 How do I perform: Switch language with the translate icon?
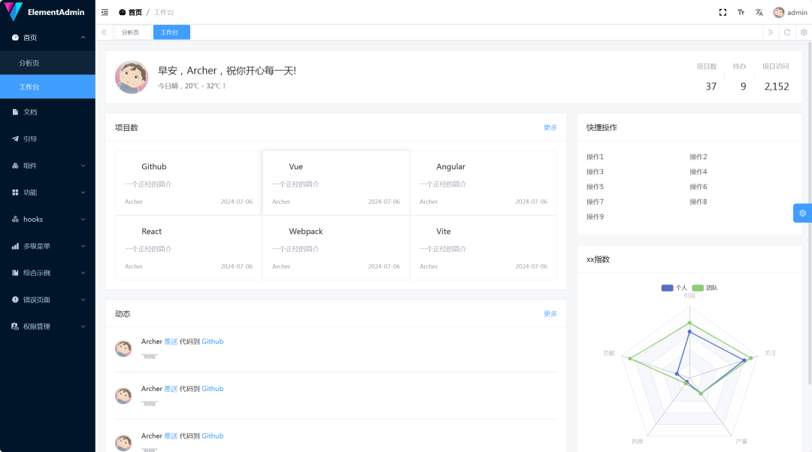pyautogui.click(x=759, y=12)
